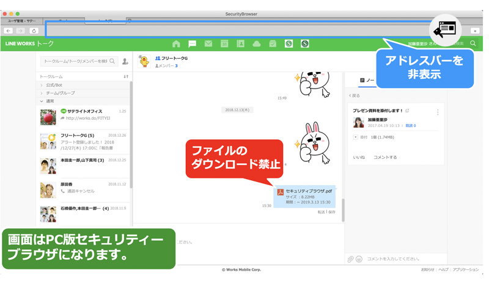Open the Address book contacts icon
This screenshot has width=489, height=281.
click(x=240, y=43)
